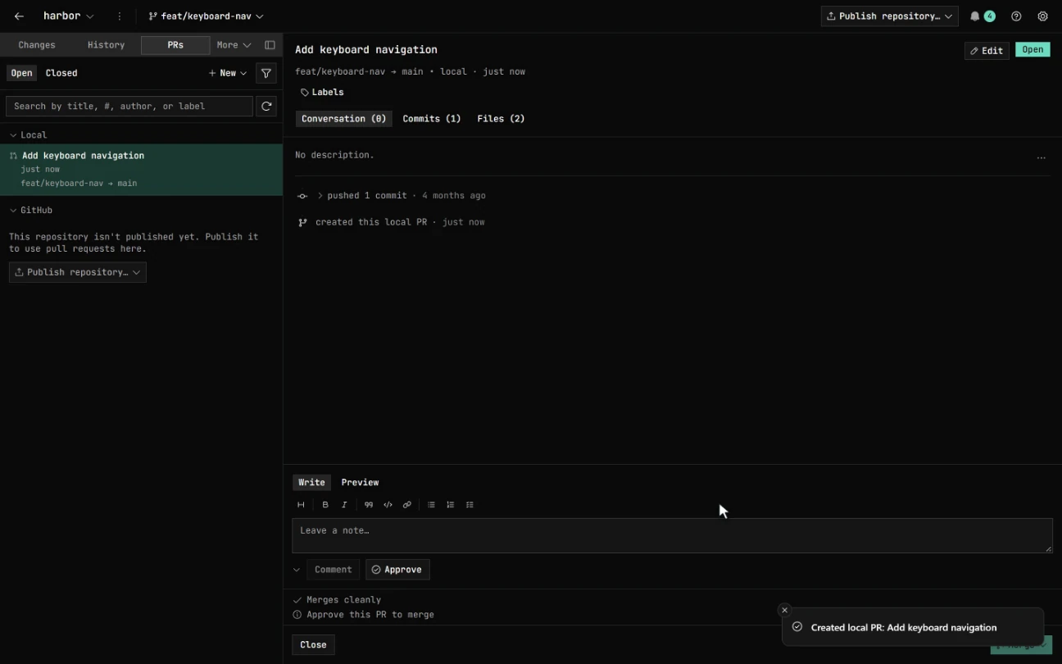Screen dimensions: 1062x664
Task: Open top-bar Publish repository dropdown
Action: (x=890, y=16)
